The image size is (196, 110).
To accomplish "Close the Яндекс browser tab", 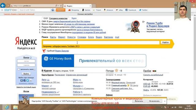I will pyautogui.click(x=90, y=6).
